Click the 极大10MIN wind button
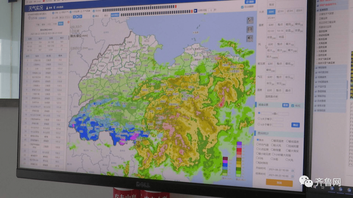The image size is (353, 198). [272, 57]
